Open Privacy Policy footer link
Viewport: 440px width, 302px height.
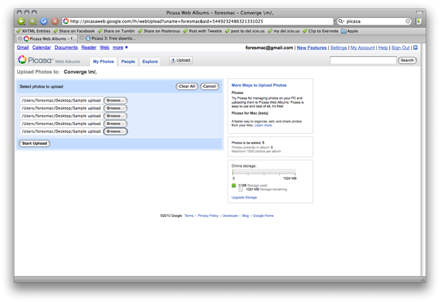point(208,216)
